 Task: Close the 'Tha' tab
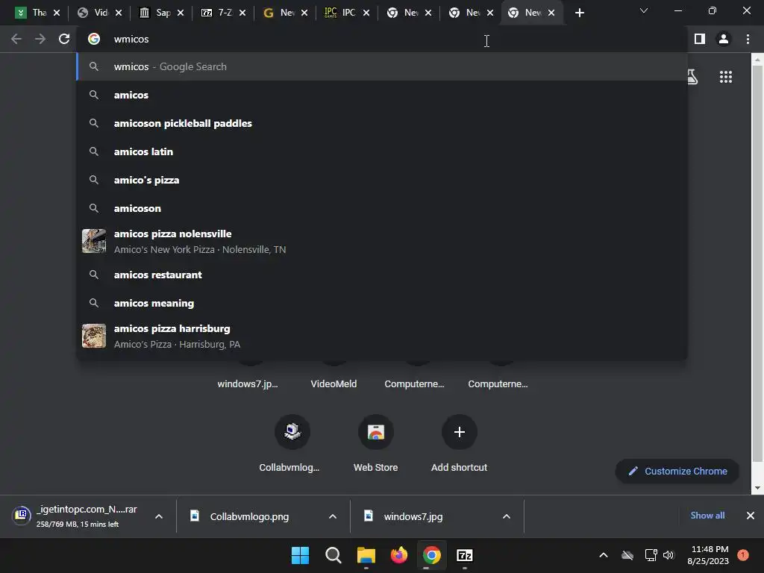click(x=57, y=13)
